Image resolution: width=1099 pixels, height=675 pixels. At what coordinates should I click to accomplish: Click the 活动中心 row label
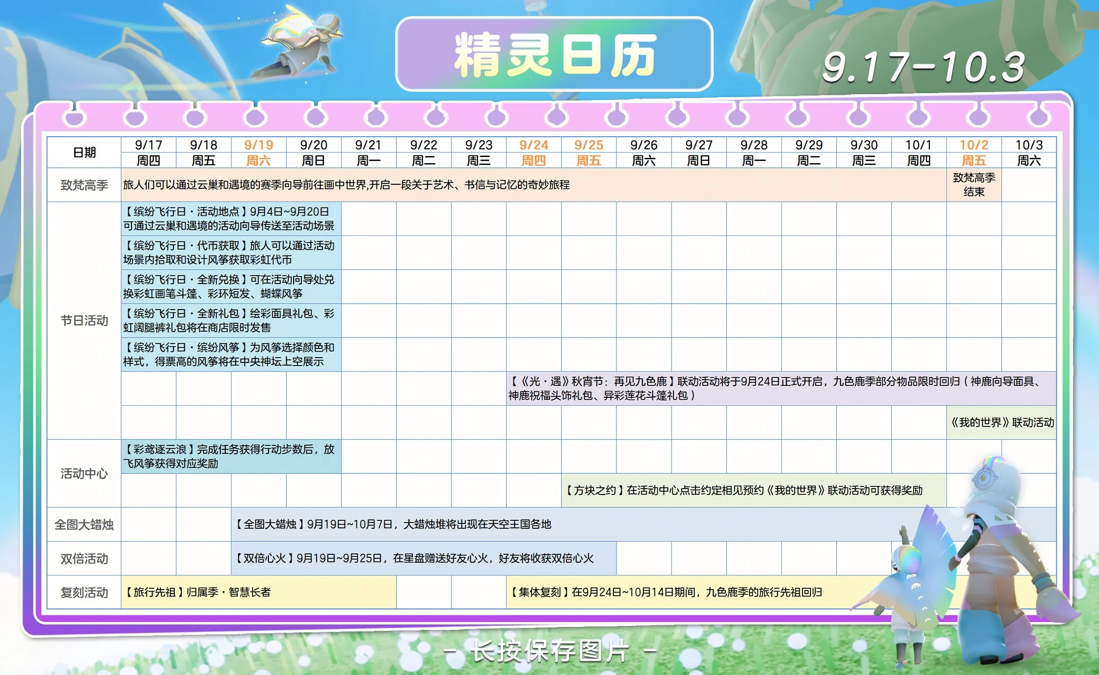coord(84,473)
